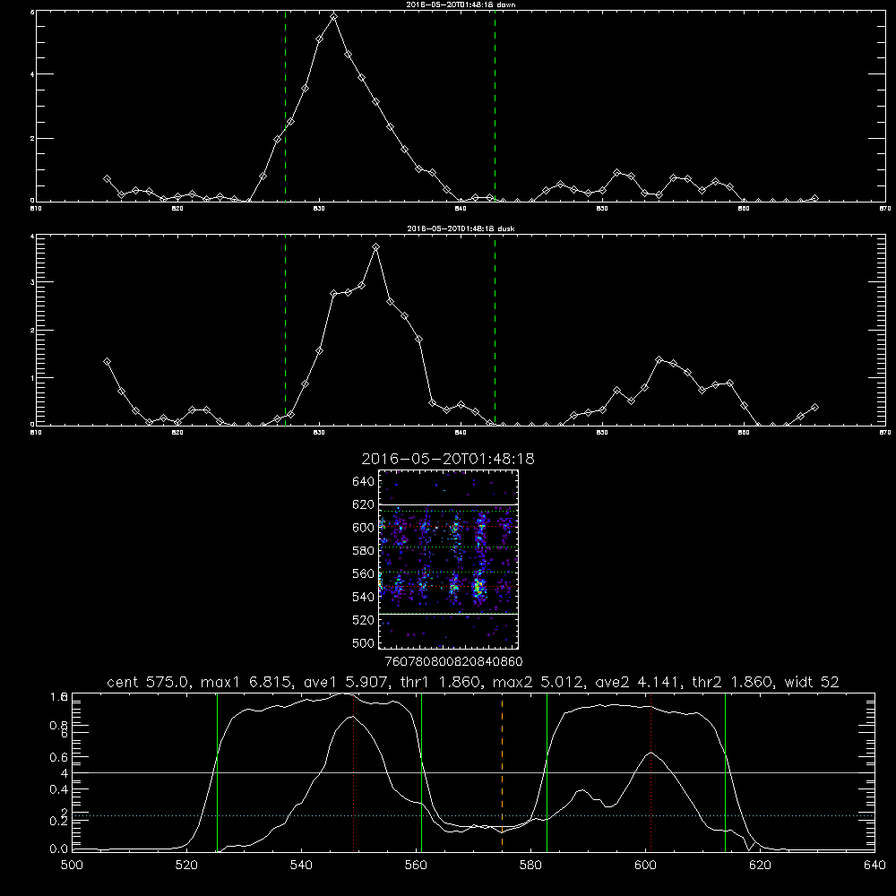Viewport: 896px width, 896px height.
Task: Click the second plot title ending in 'dusk'
Action: 461,228
